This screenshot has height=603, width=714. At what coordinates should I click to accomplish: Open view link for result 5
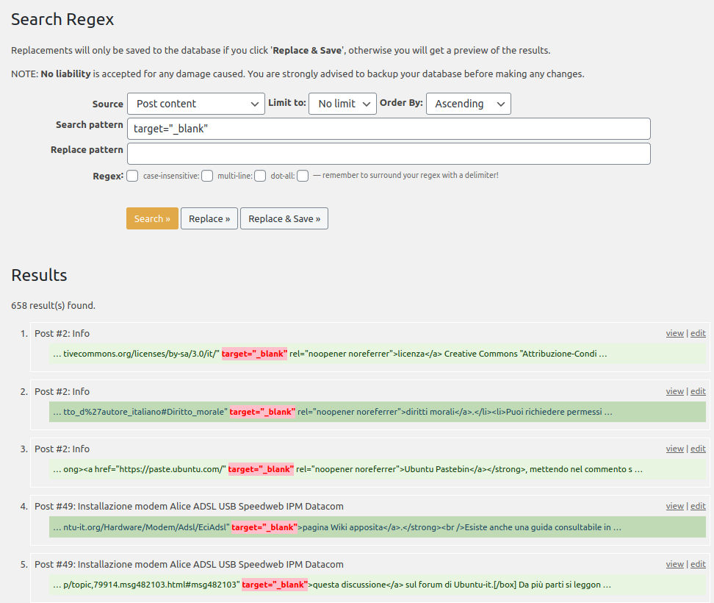pyautogui.click(x=675, y=564)
